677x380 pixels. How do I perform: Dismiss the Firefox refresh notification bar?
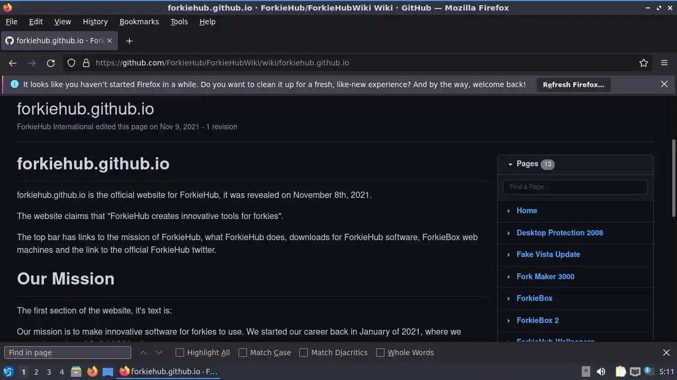[x=664, y=84]
